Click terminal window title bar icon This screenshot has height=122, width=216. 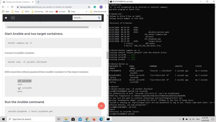111,1
